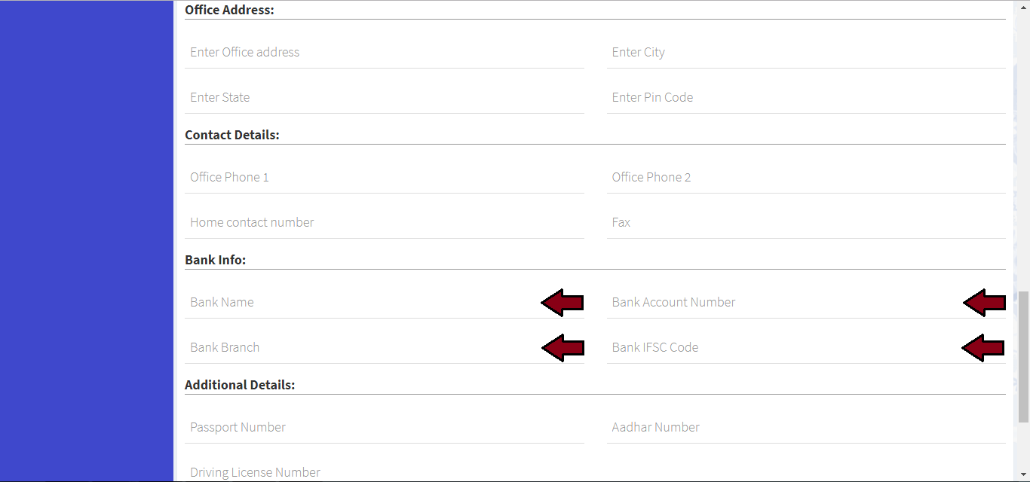Click the arrow icon beside Bank IFSC Code

coord(983,348)
